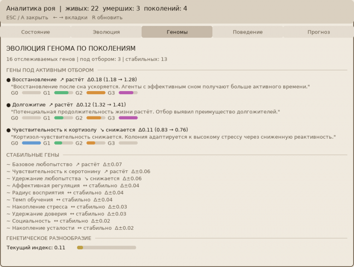This screenshot has width=354, height=267.
Task: Click the green G1 bar of Долгожитие
Action: [x=64, y=118]
